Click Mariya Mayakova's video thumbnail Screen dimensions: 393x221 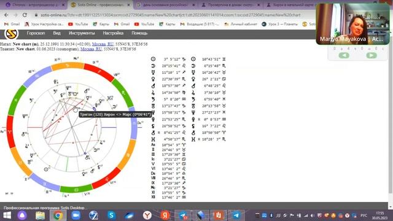coord(353,25)
